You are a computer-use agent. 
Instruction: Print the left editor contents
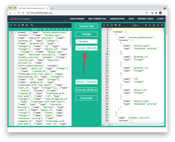pos(57,29)
